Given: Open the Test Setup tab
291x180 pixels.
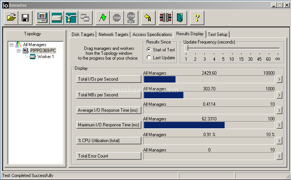Looking at the screenshot, I should click(x=217, y=34).
